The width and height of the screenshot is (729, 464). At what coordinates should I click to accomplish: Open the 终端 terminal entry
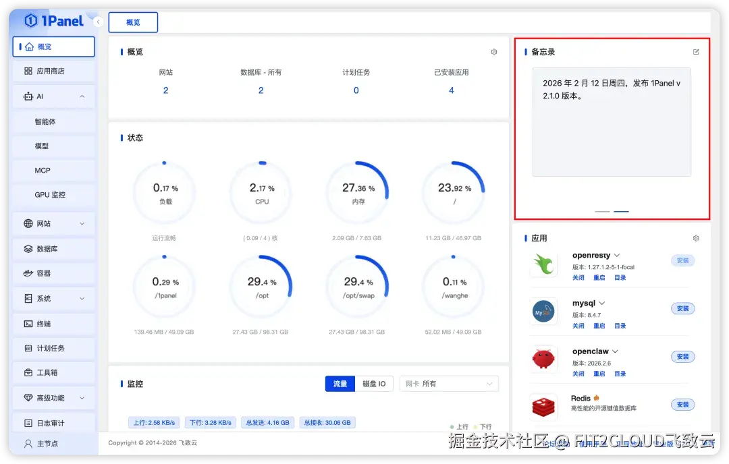pos(53,324)
